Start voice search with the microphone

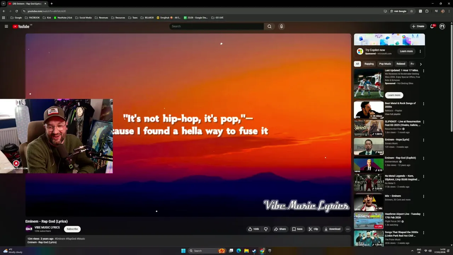(281, 26)
